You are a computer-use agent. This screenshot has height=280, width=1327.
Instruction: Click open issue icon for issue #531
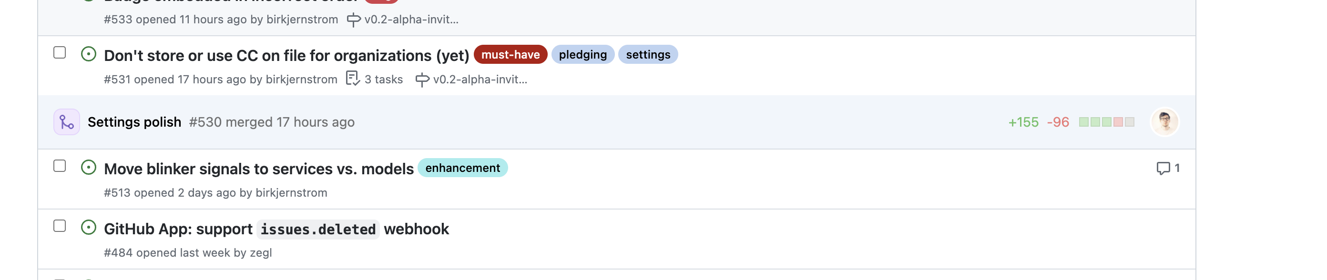pos(89,54)
